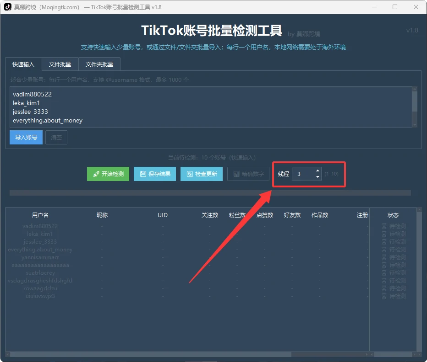This screenshot has height=362, width=427.
Task: Click everything.about_money line in text area
Action: coord(48,120)
